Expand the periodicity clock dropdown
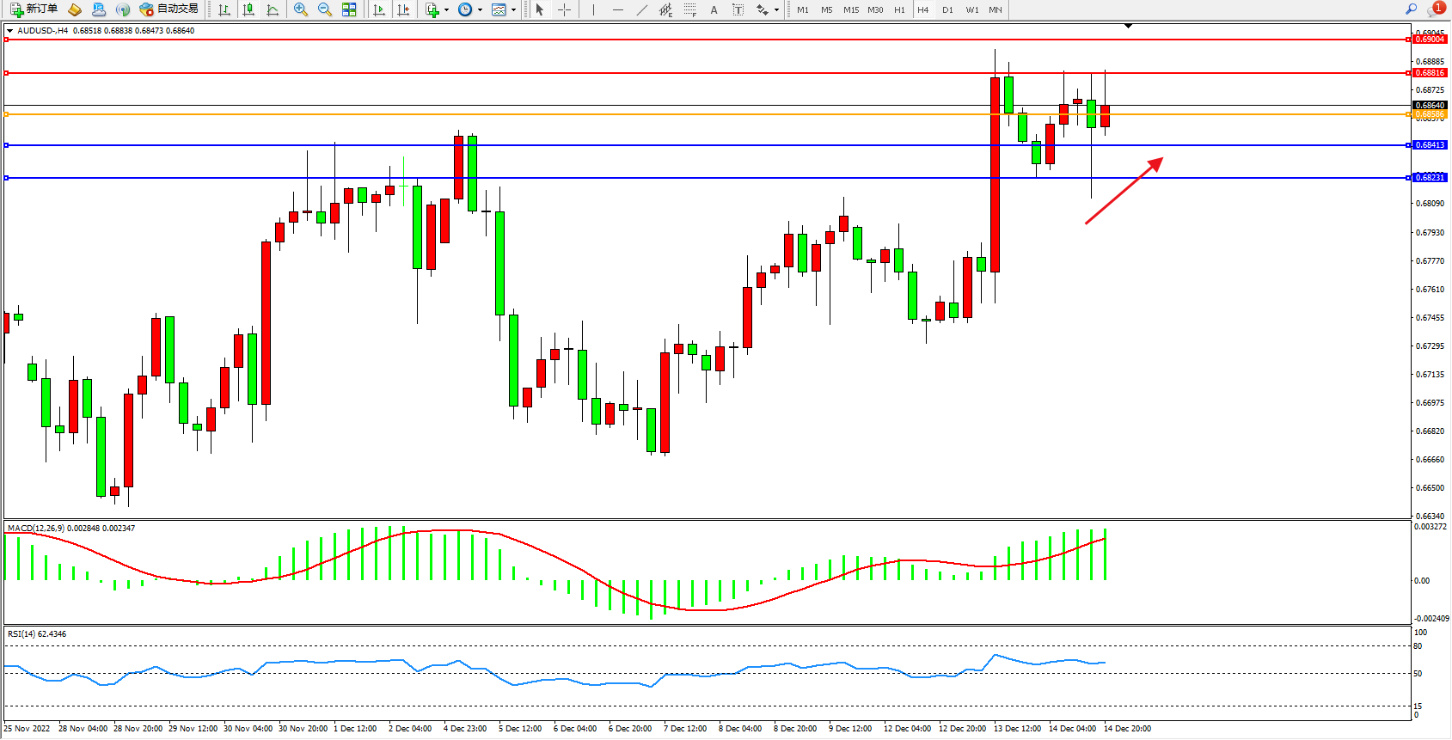 point(480,10)
